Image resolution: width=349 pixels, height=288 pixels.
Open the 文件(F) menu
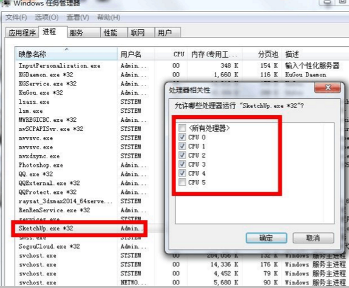[x=16, y=18]
